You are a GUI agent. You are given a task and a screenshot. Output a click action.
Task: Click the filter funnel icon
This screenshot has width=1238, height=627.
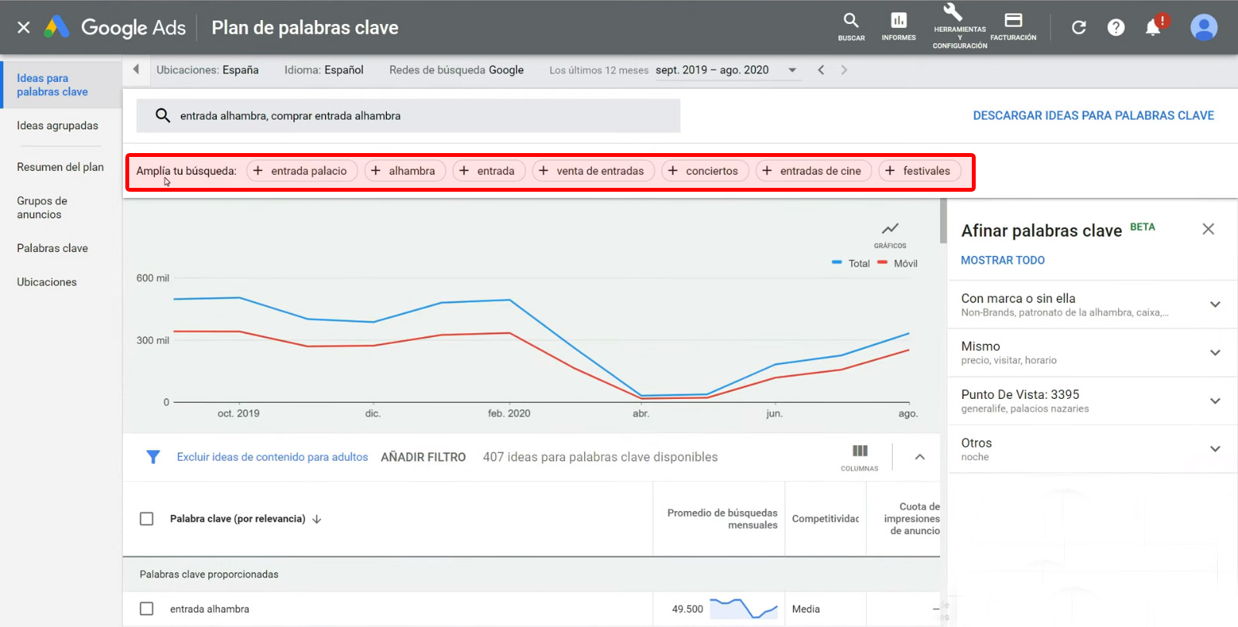click(x=153, y=457)
